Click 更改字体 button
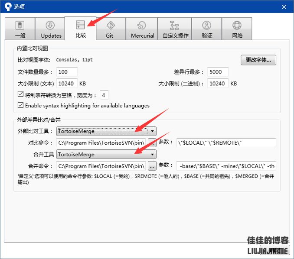The width and height of the screenshot is (294, 259). 258,60
